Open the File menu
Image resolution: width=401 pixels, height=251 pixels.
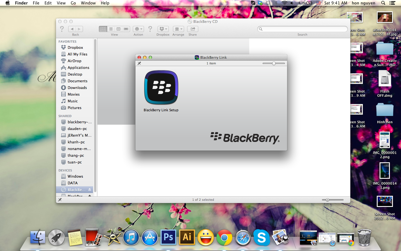[x=36, y=3]
